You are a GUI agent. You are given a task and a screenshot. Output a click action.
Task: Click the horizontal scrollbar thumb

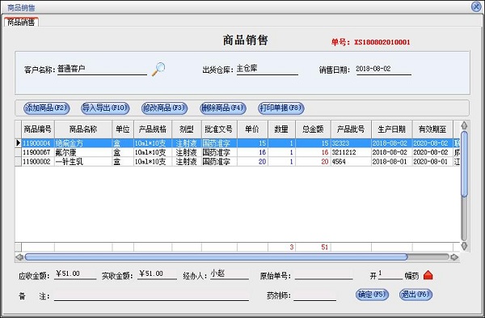[216, 257]
